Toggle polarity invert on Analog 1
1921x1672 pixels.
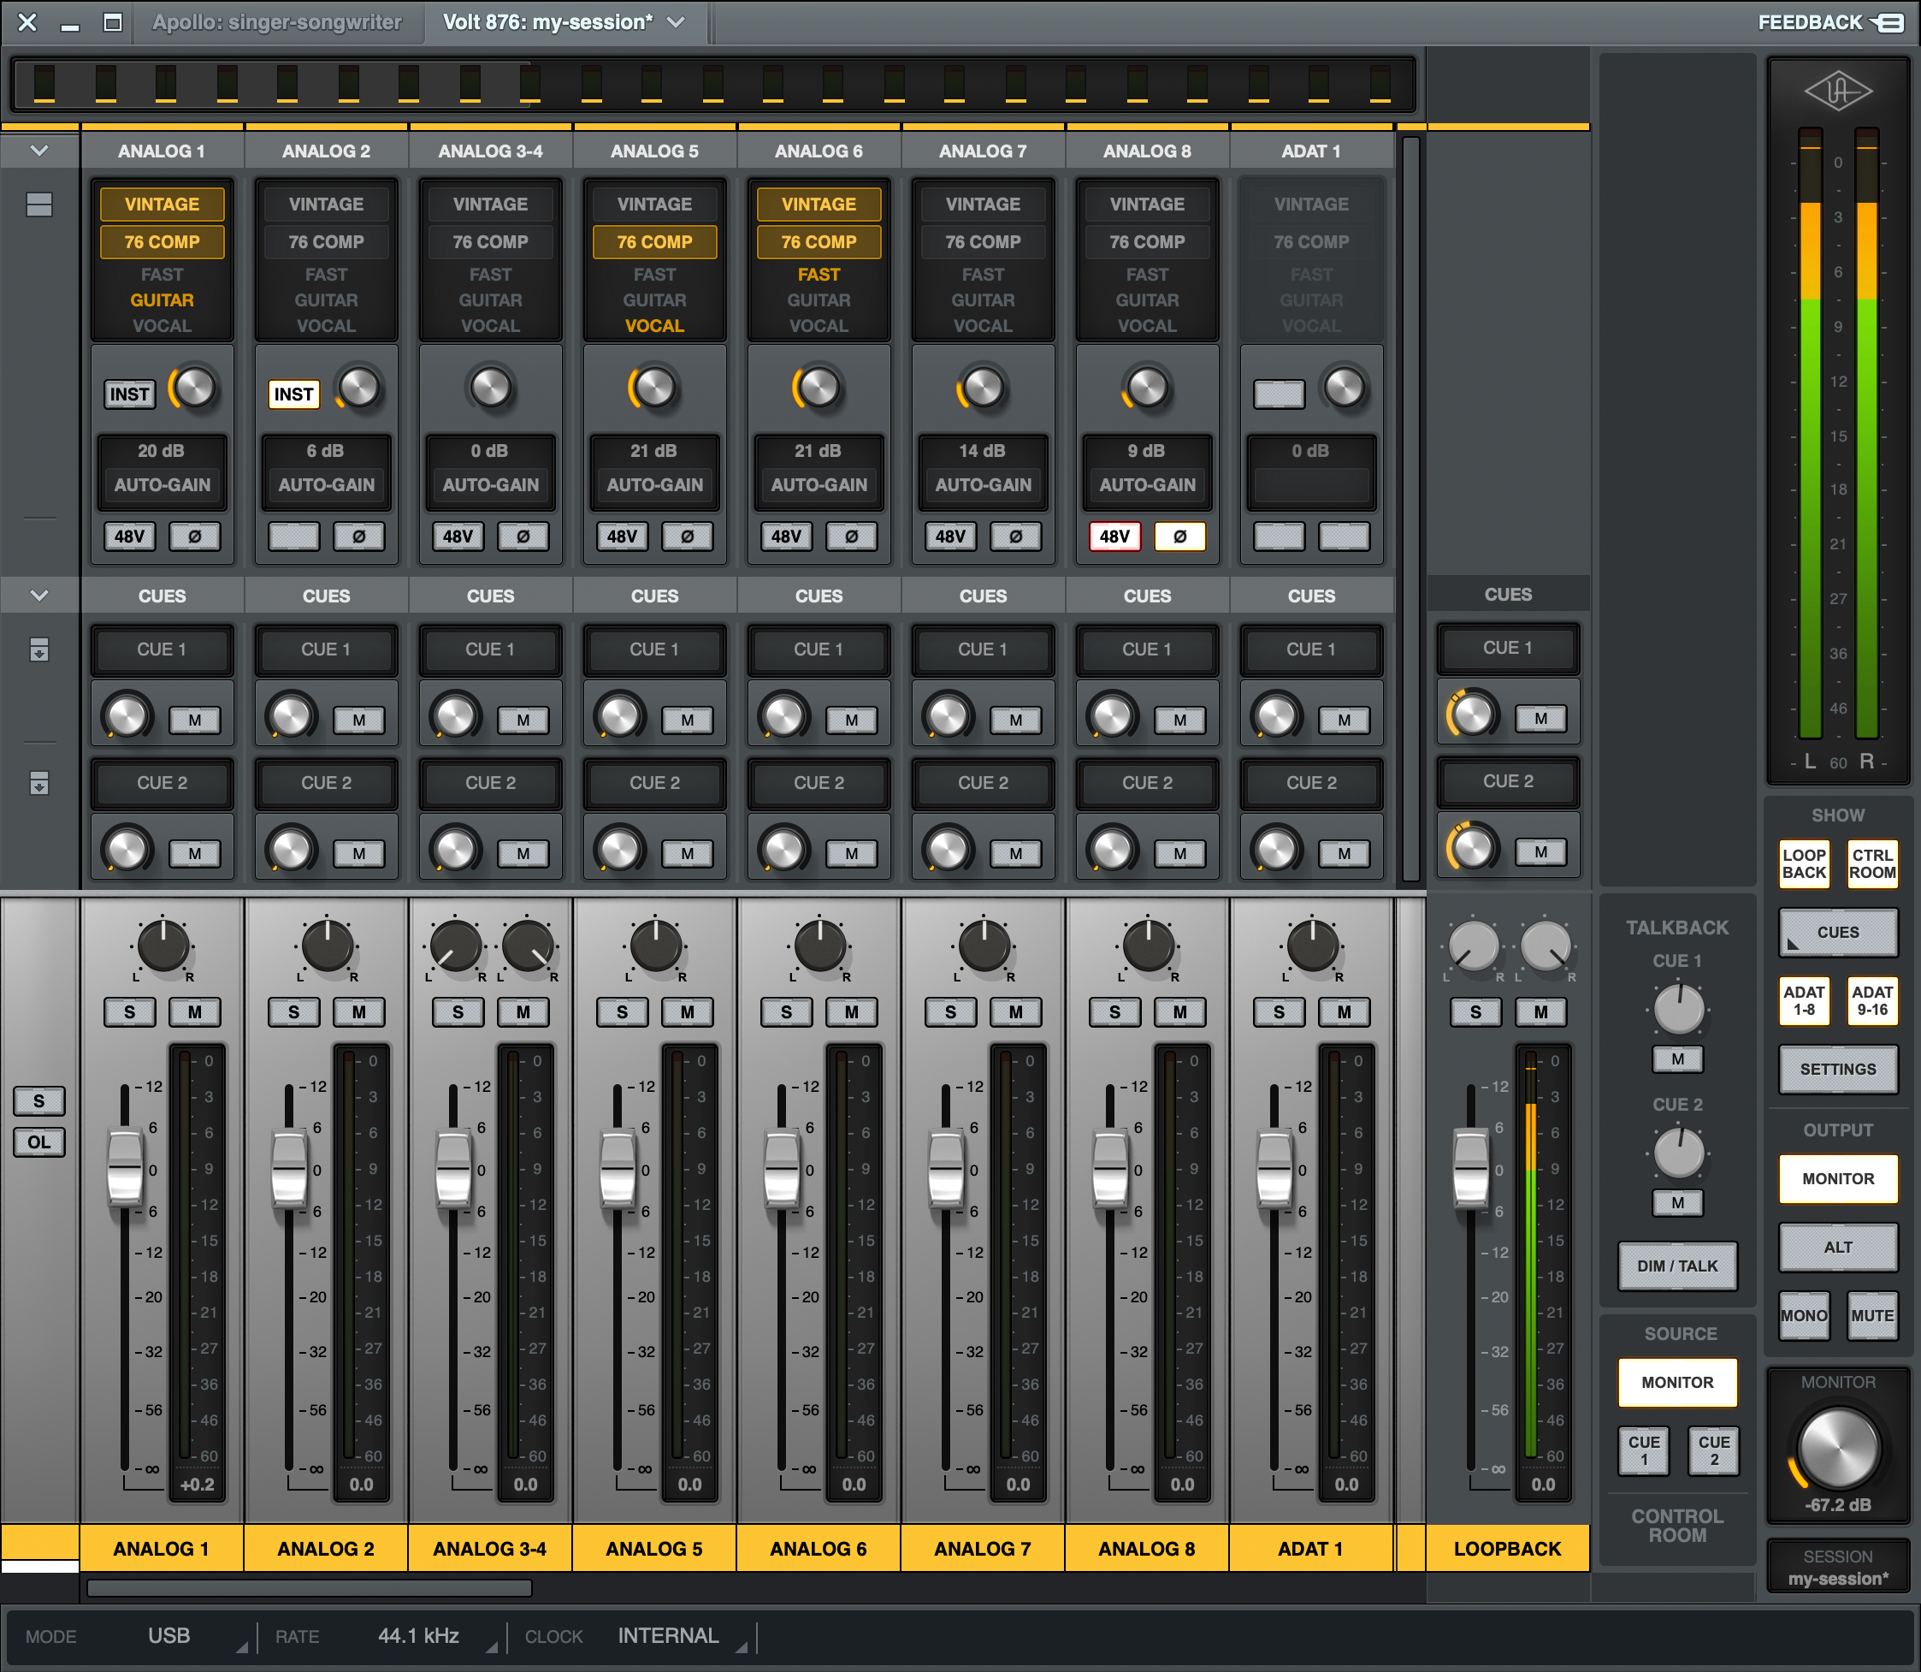tap(194, 537)
